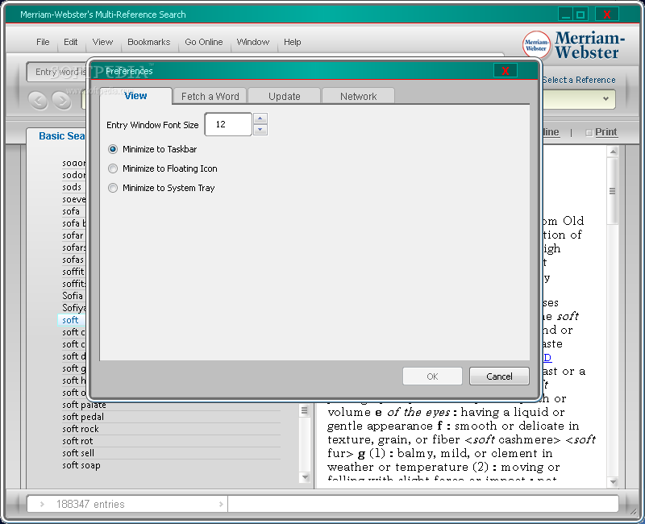Open the Update tab

tap(285, 96)
